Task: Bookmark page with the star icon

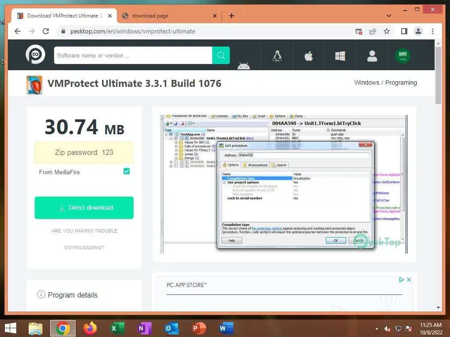Action: click(387, 31)
